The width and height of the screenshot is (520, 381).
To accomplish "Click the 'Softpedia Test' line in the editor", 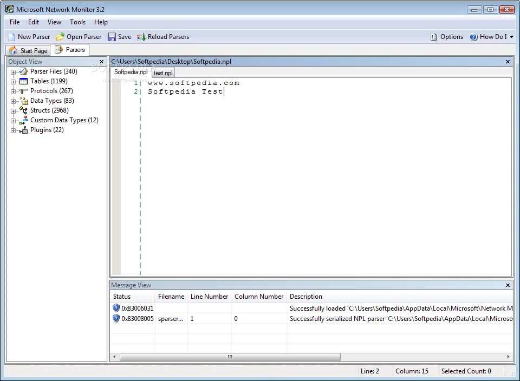I will click(185, 91).
